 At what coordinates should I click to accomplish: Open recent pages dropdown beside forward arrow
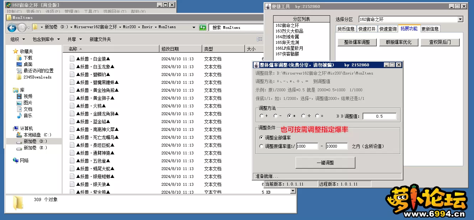tap(29, 27)
